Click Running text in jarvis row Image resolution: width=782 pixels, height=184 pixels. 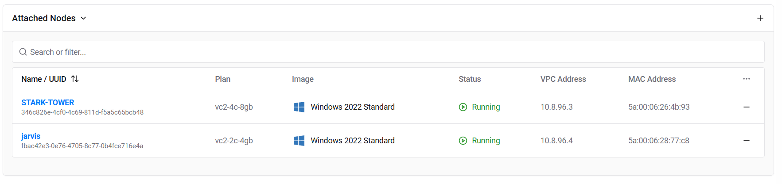click(x=486, y=141)
